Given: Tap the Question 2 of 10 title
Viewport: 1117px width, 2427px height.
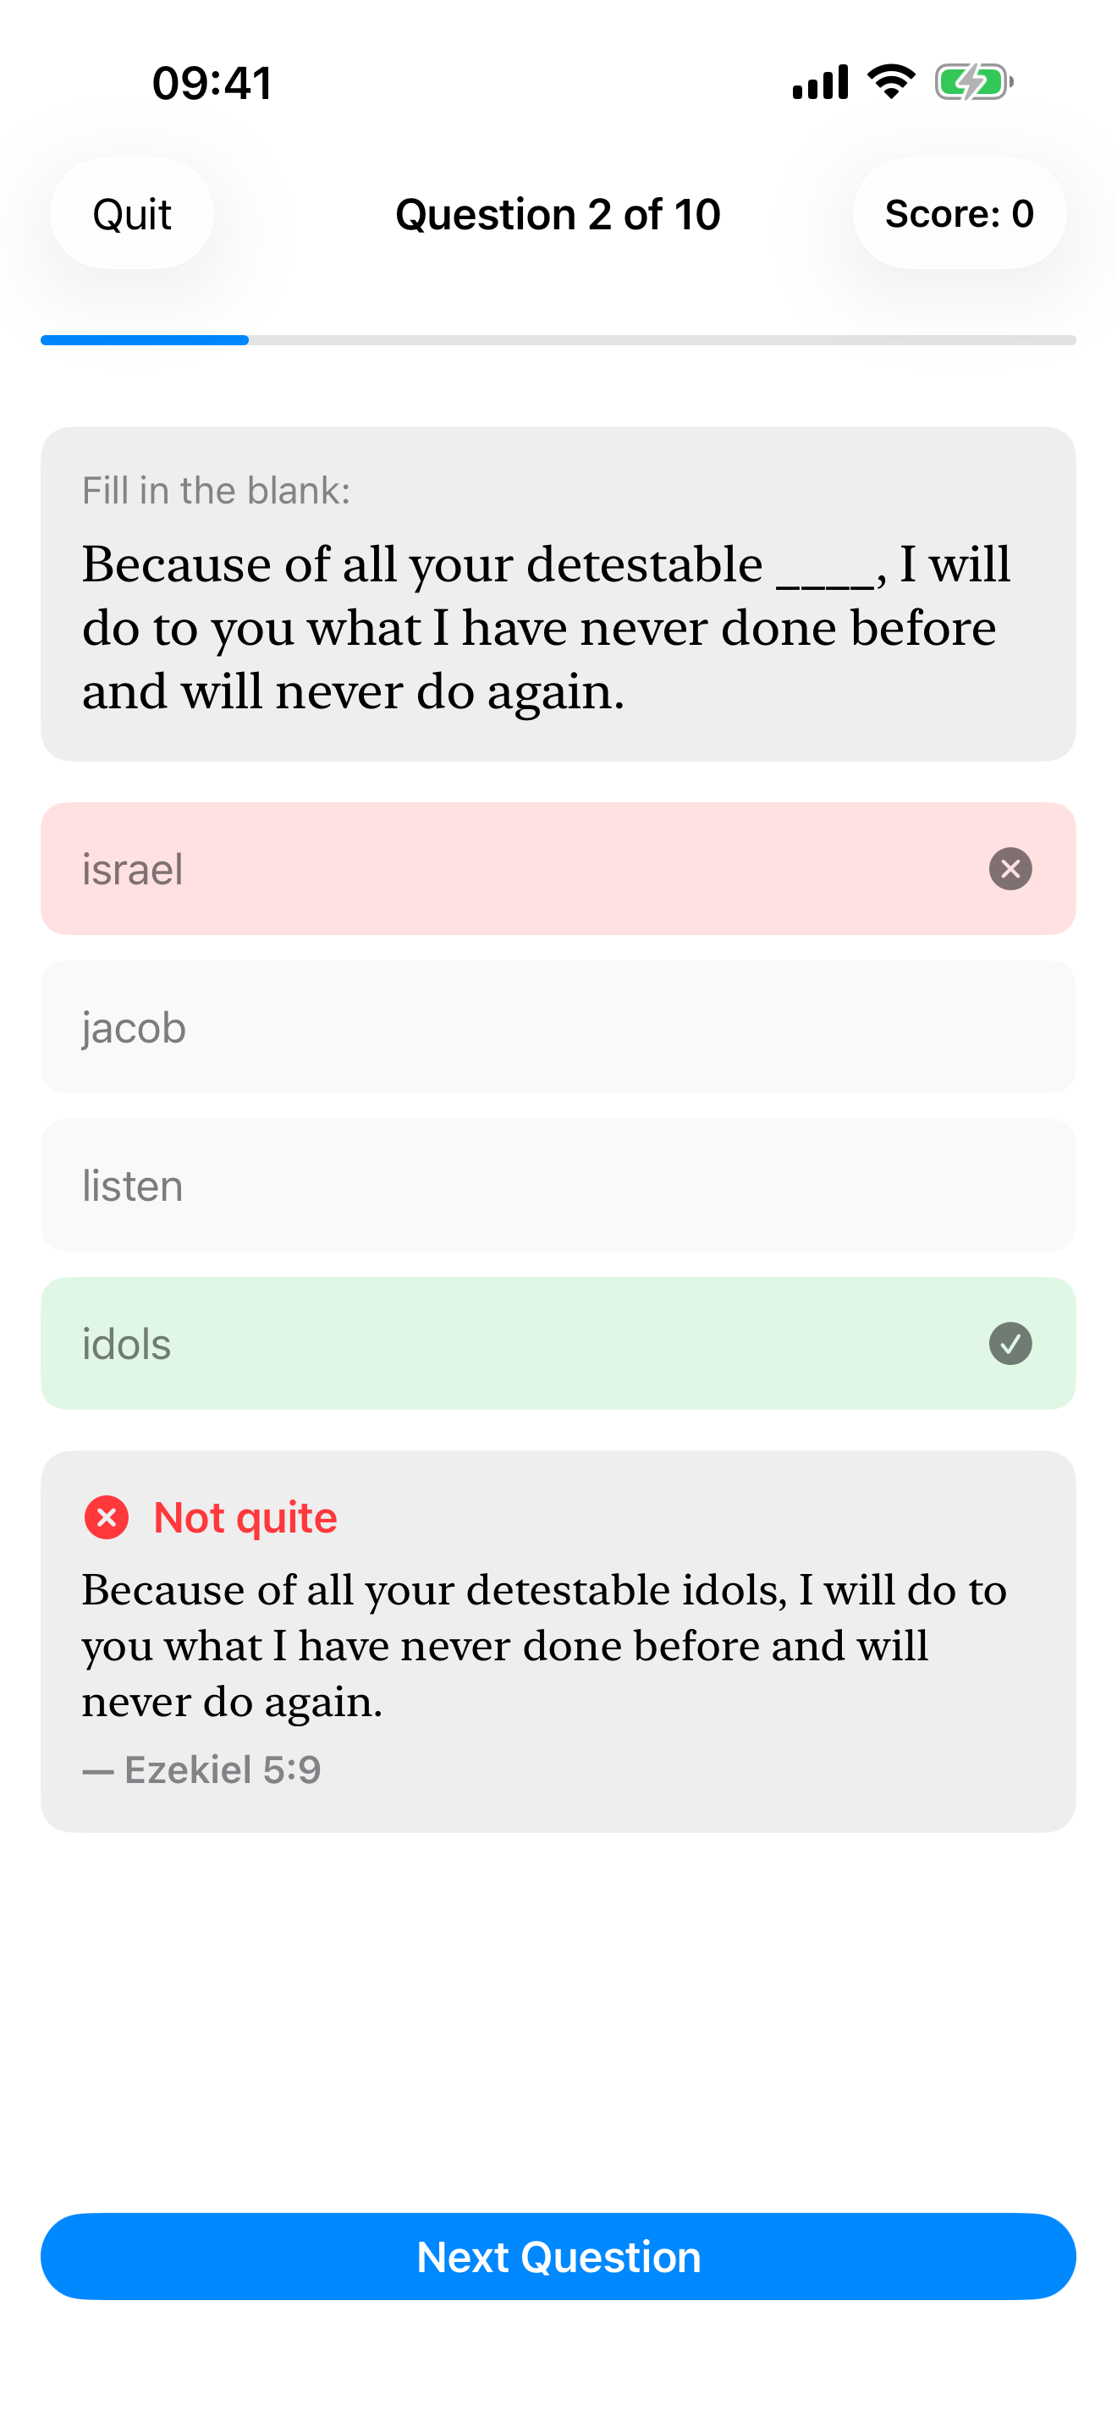Looking at the screenshot, I should (x=558, y=214).
